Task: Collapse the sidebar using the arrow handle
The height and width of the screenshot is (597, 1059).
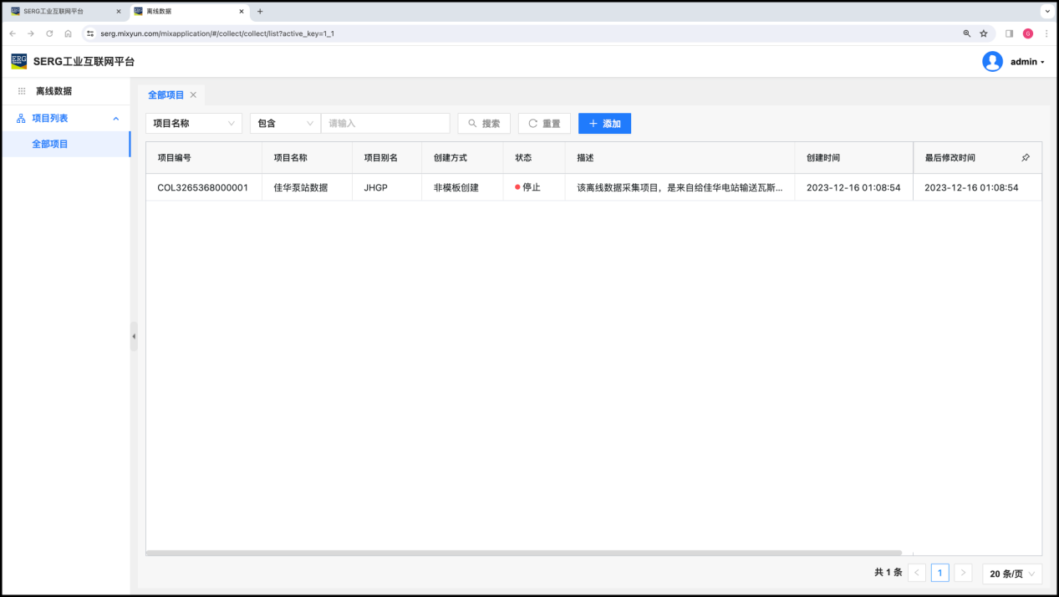Action: [x=134, y=336]
